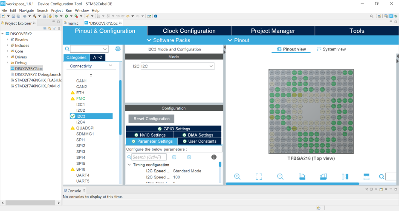Click the Reset Configuration button
Image resolution: width=399 pixels, height=211 pixels.
(151, 118)
